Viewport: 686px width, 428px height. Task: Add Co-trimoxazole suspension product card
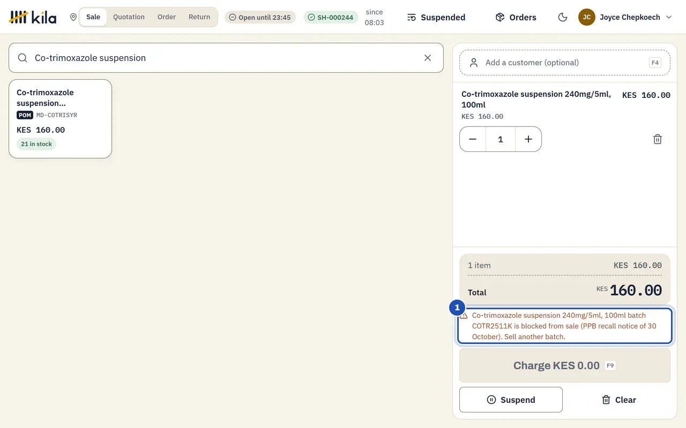click(60, 119)
